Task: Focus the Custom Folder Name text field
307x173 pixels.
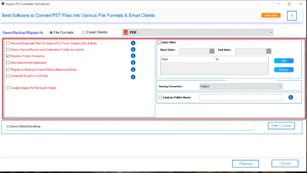Action: (x=241, y=97)
